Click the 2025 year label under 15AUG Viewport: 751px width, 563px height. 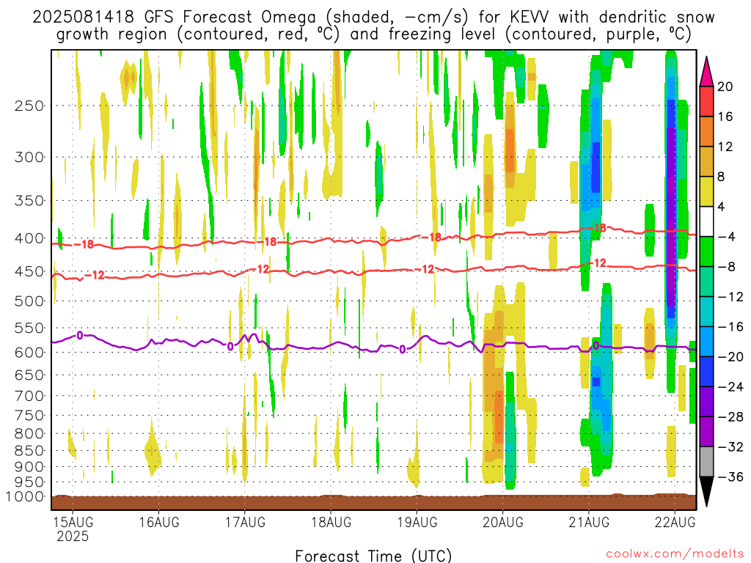click(x=73, y=536)
